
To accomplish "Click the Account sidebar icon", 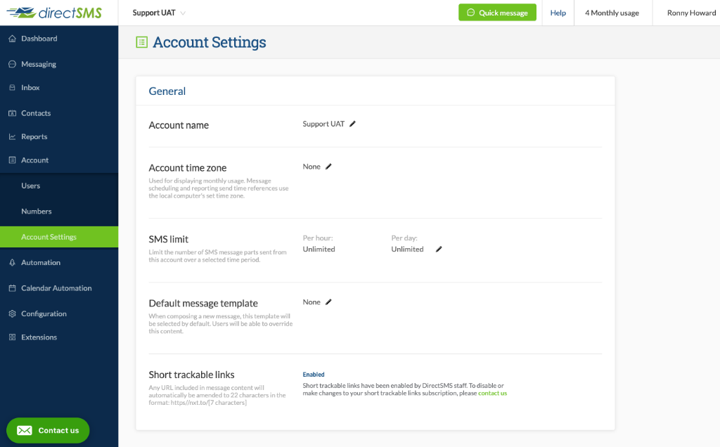I will 13,160.
